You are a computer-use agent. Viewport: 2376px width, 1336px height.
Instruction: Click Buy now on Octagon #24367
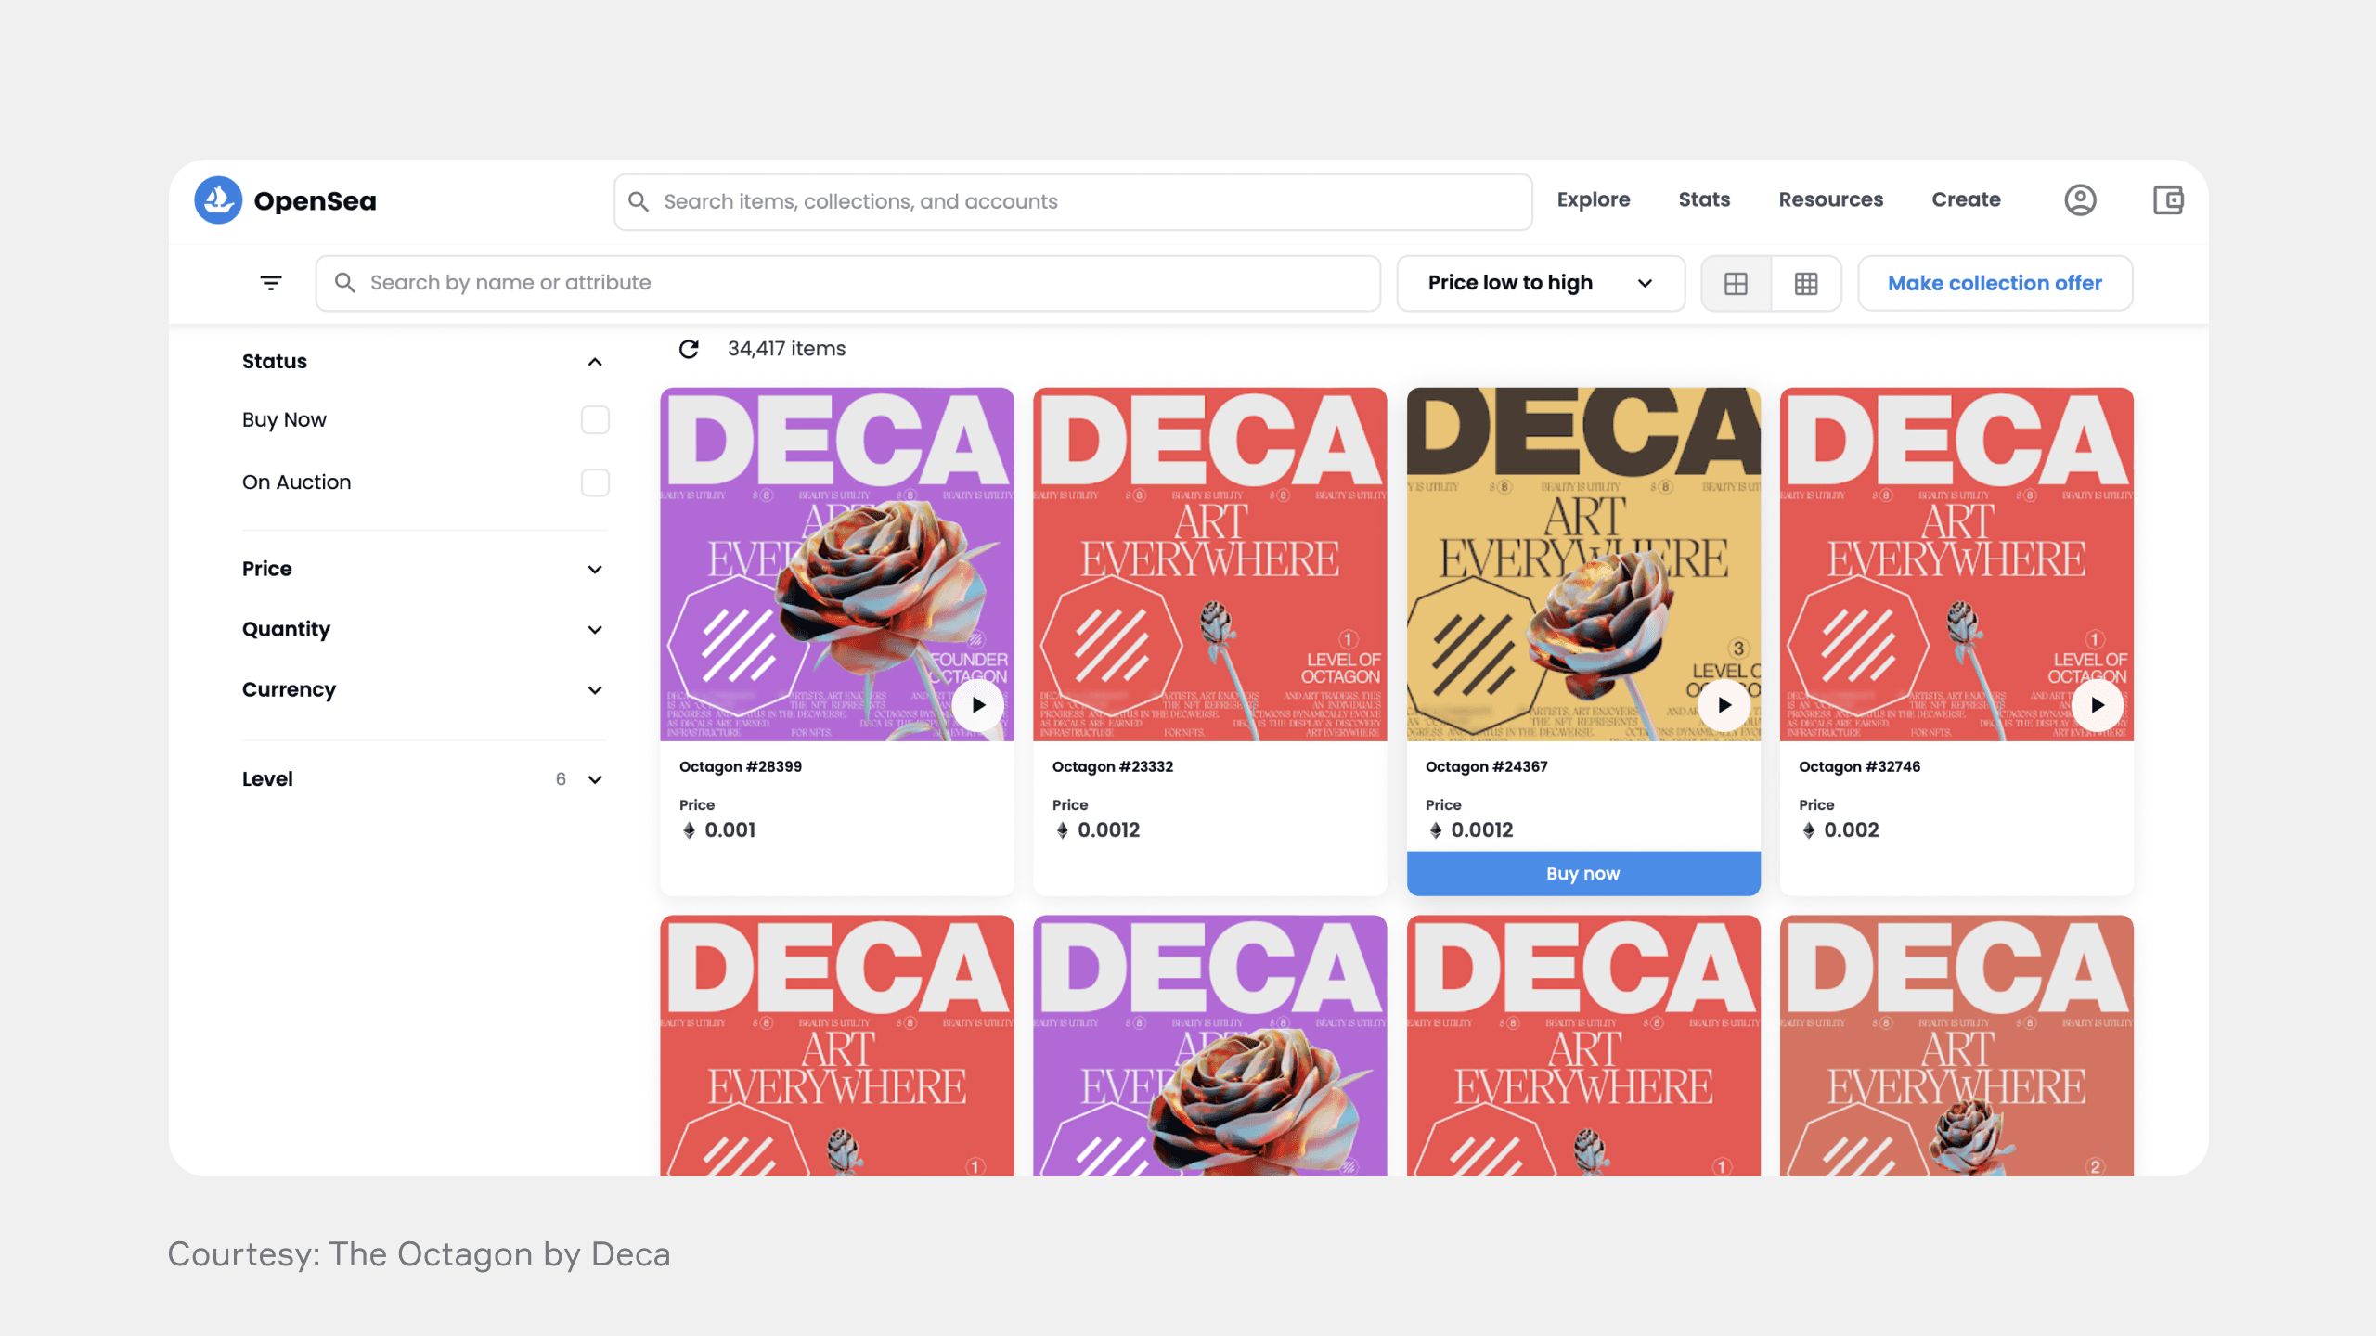tap(1583, 874)
